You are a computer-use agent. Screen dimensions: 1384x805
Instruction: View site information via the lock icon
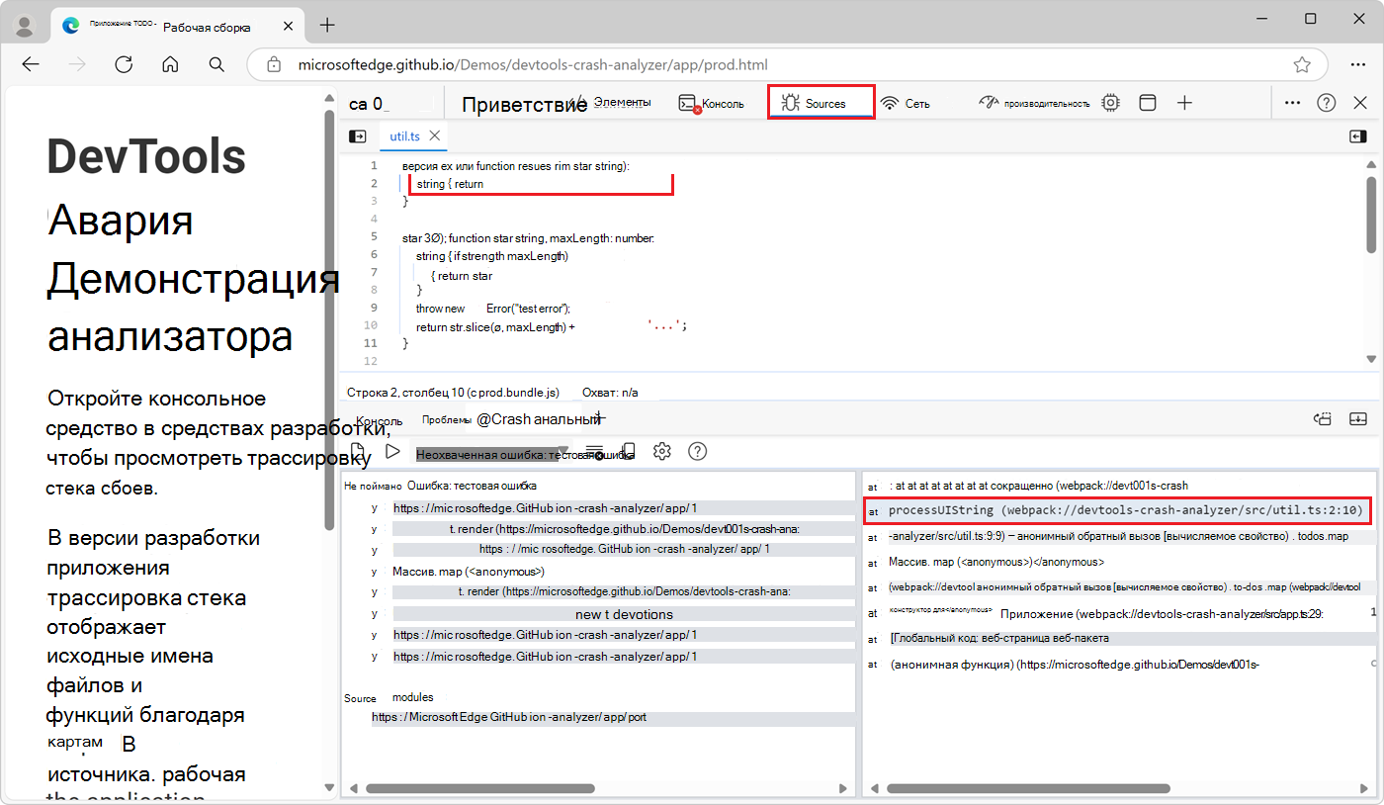pyautogui.click(x=275, y=65)
